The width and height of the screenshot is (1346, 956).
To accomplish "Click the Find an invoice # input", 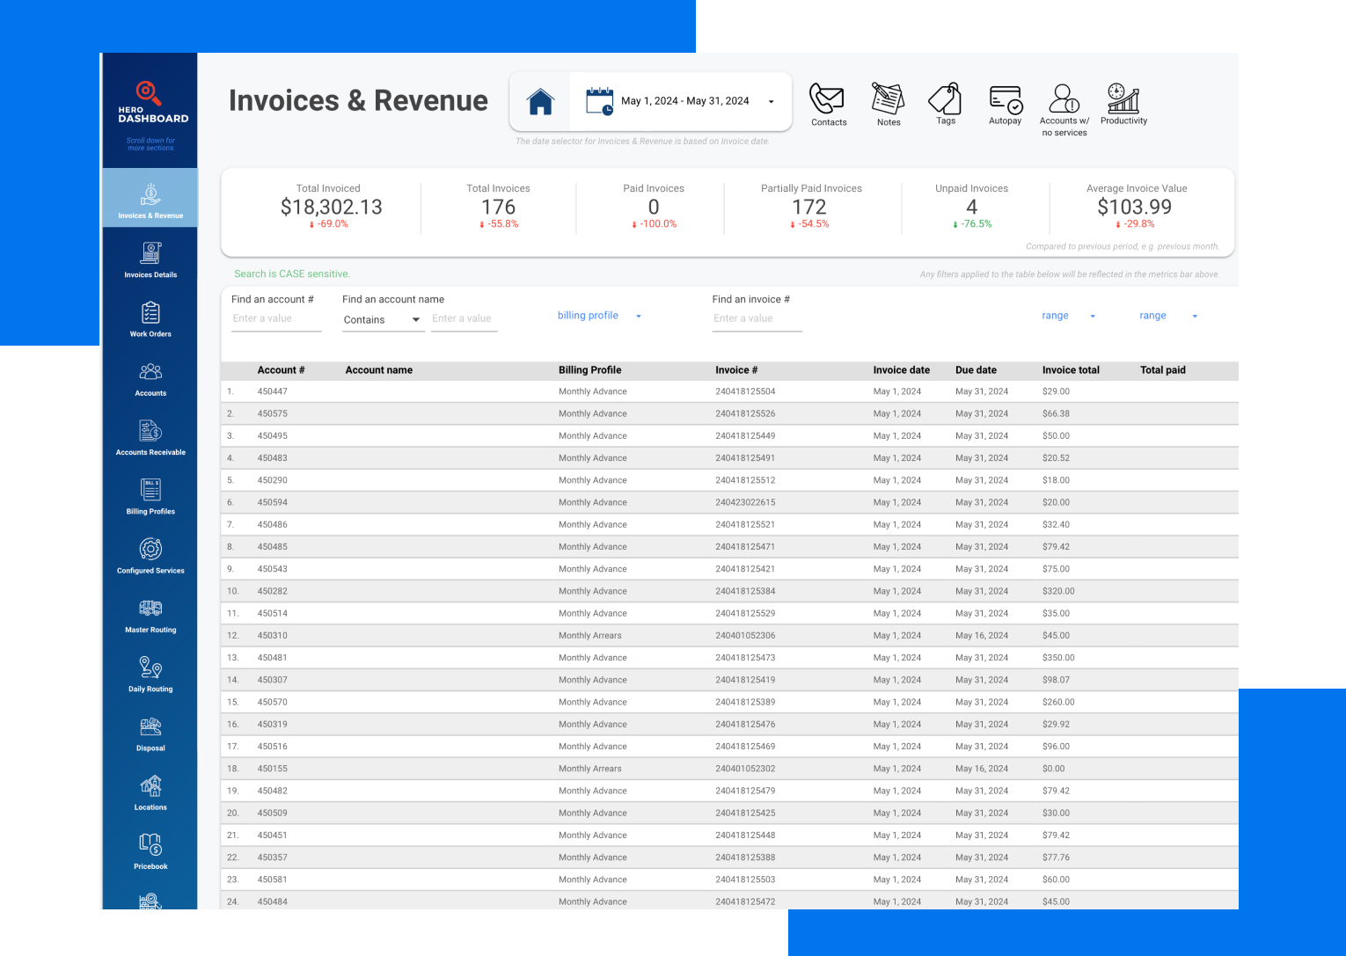I will (757, 319).
